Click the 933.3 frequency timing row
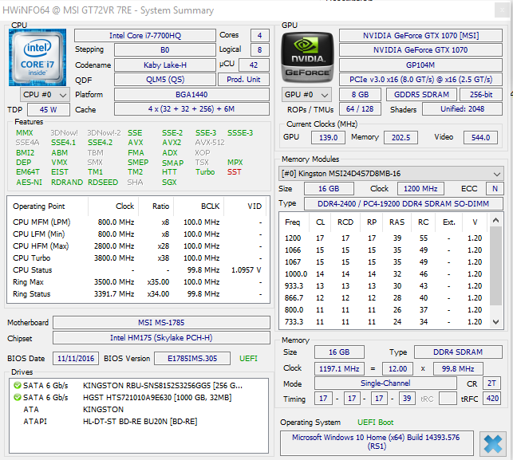Image resolution: width=513 pixels, height=460 pixels. pyautogui.click(x=384, y=286)
